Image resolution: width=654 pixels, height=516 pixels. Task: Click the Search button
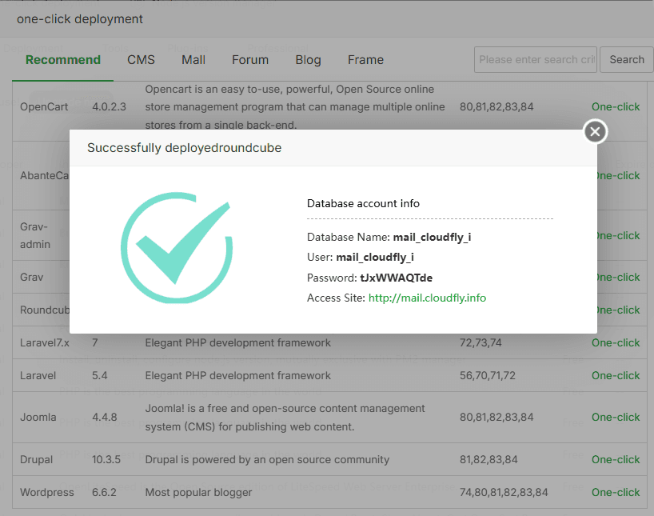pos(627,60)
